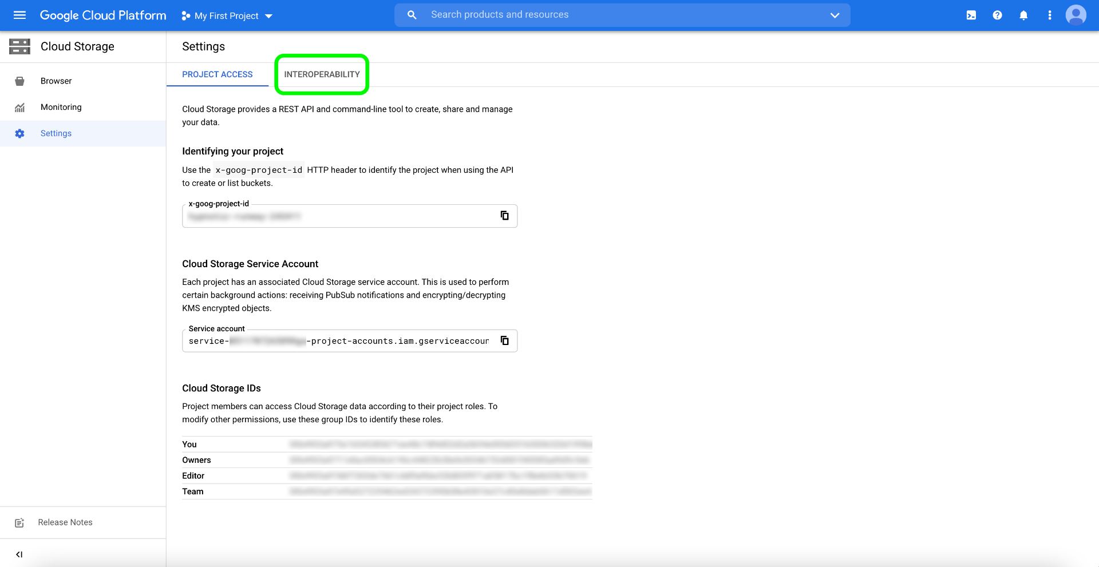
Task: Open the notifications bell
Action: [x=1023, y=15]
